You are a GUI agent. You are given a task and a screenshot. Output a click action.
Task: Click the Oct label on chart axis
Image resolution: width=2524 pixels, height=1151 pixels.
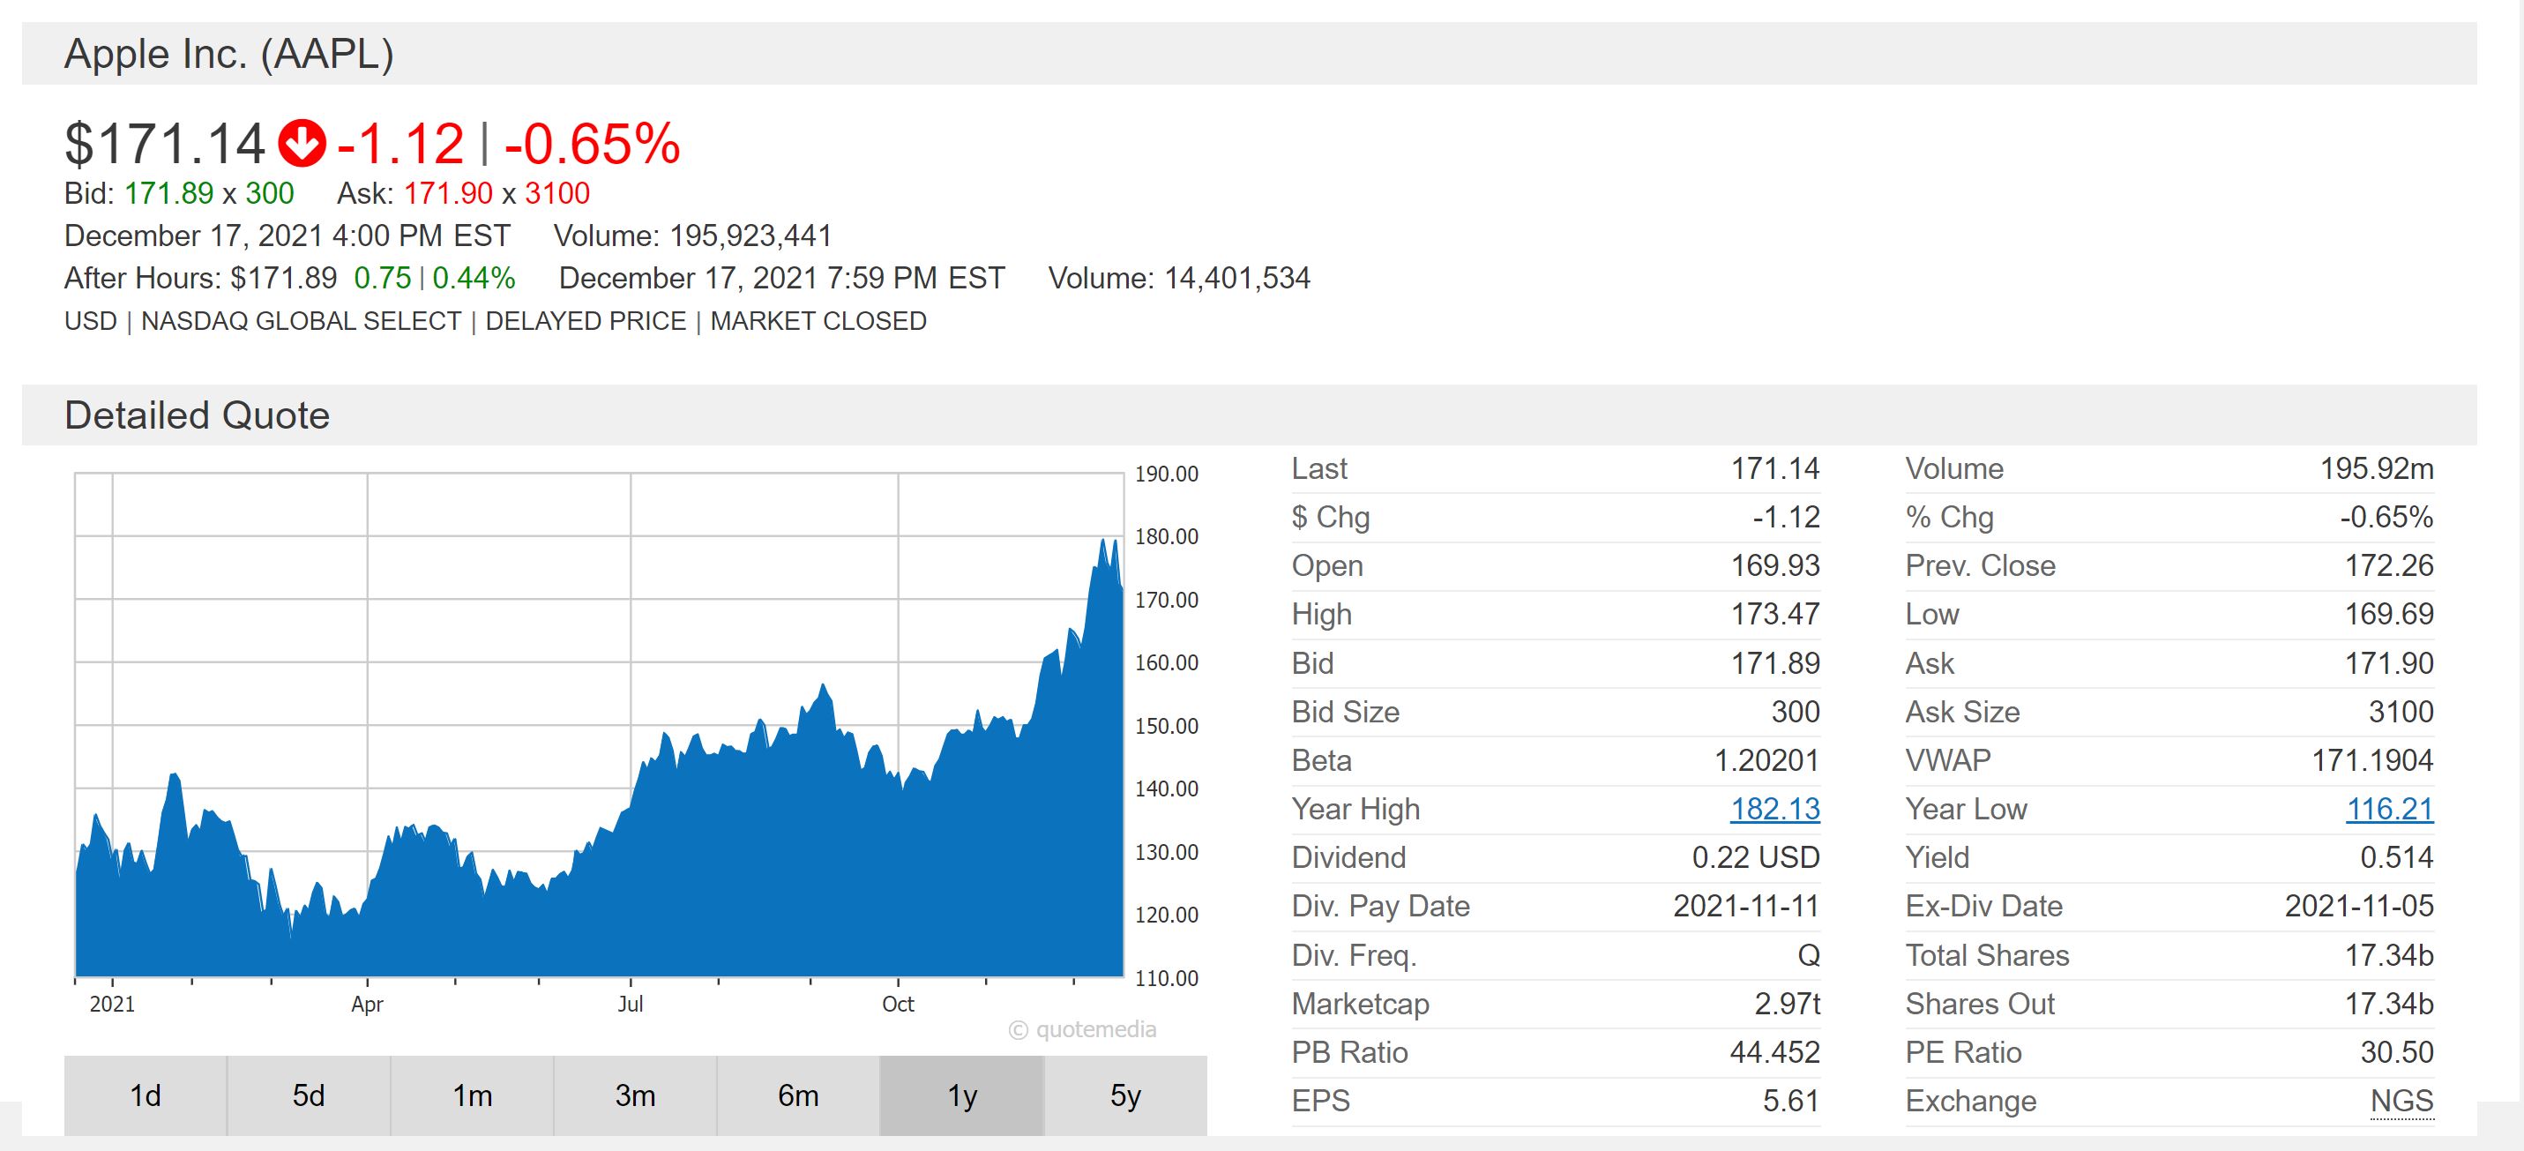point(898,1004)
